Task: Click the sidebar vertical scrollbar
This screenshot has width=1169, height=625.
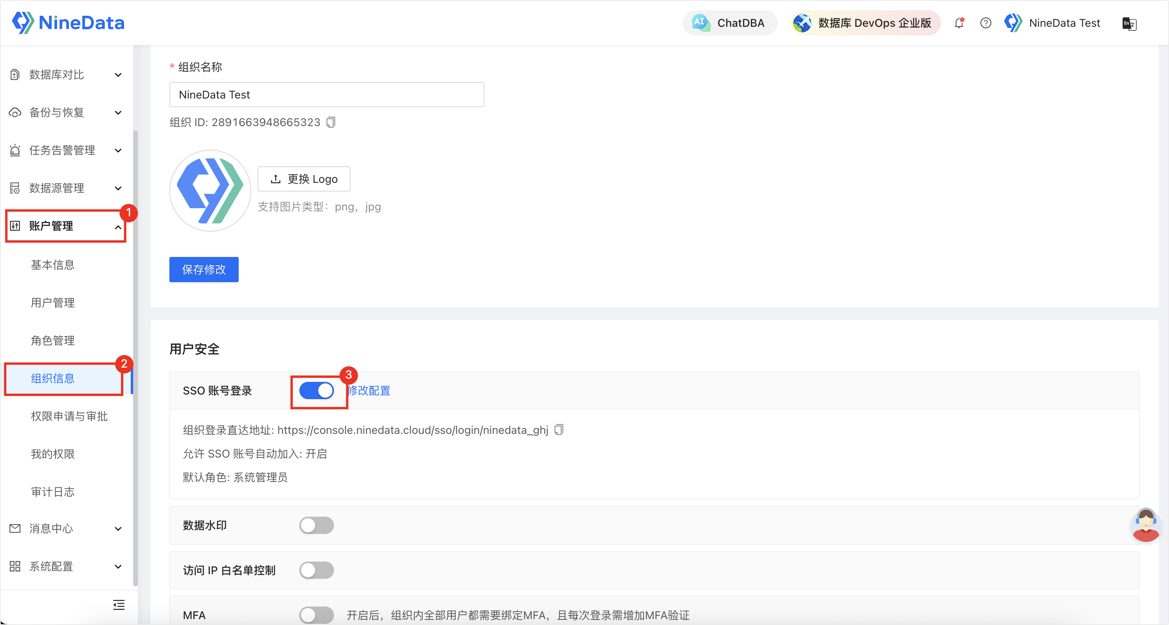Action: pos(135,359)
